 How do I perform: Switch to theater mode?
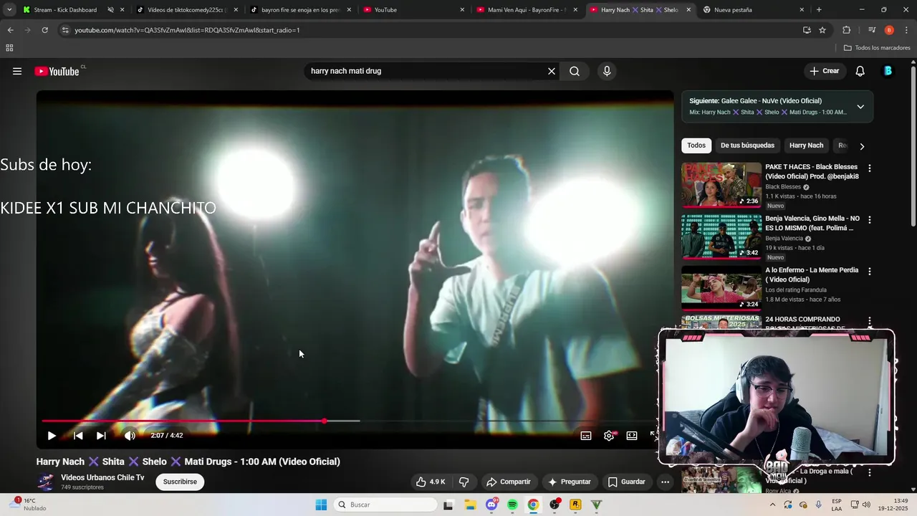(632, 436)
